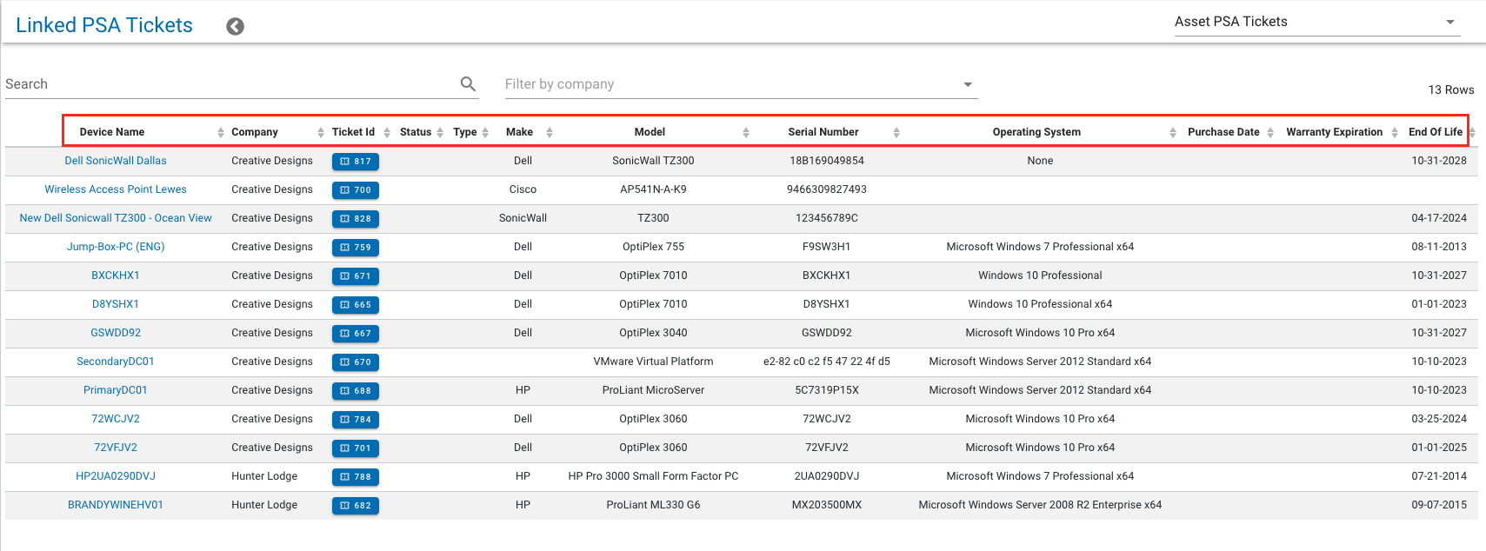This screenshot has height=551, width=1486.
Task: Open ticket 701 badge
Action: pyautogui.click(x=356, y=448)
